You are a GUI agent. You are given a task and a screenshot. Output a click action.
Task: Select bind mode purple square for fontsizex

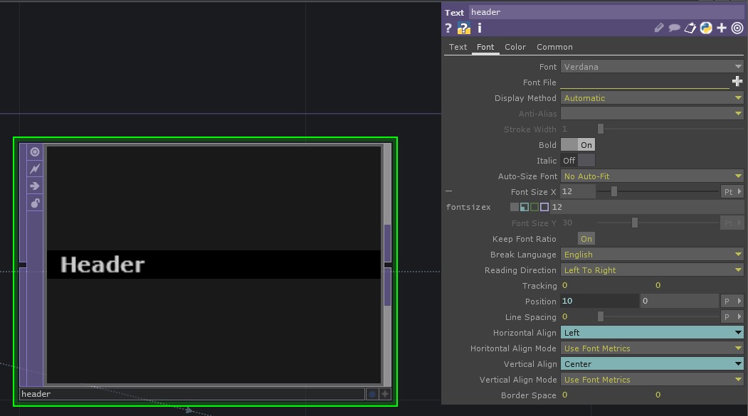coord(544,207)
